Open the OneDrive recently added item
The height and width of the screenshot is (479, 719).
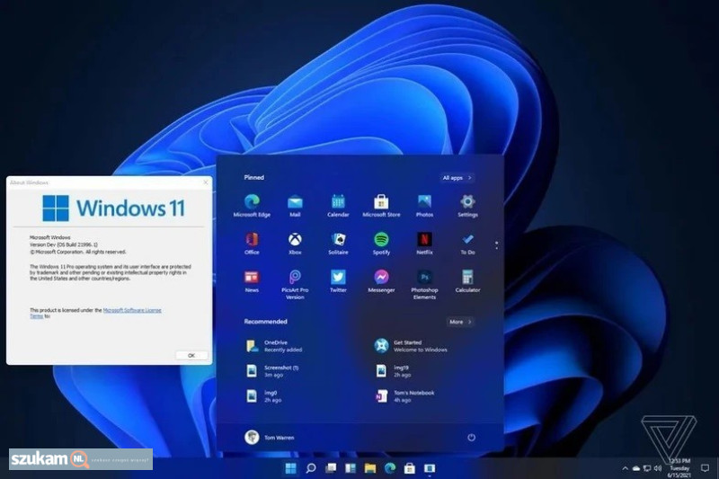274,346
